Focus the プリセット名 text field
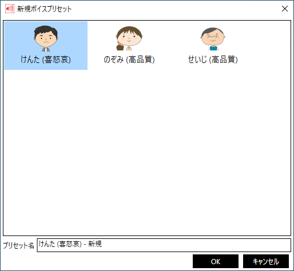Viewport: 294px width, 271px height. tap(164, 245)
